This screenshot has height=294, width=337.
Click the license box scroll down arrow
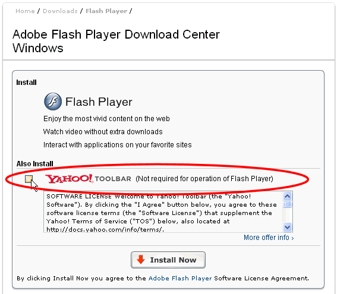point(287,227)
